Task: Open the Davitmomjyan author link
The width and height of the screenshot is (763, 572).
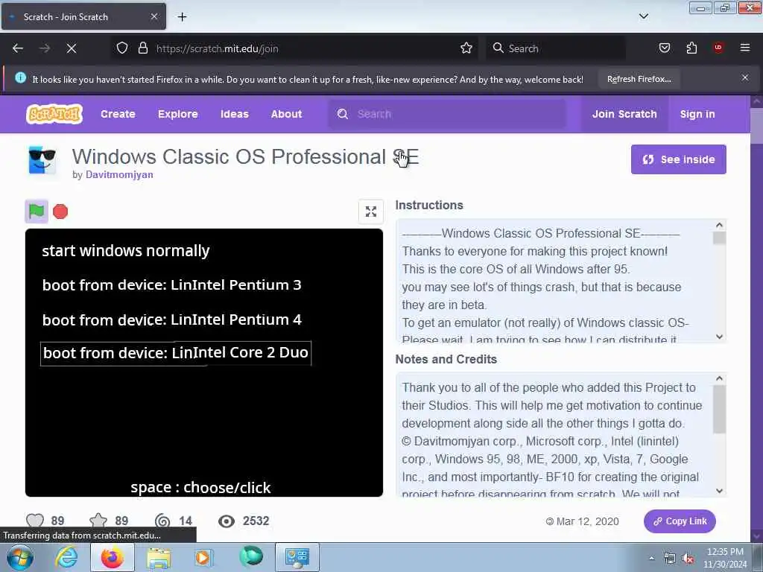Action: click(x=119, y=174)
